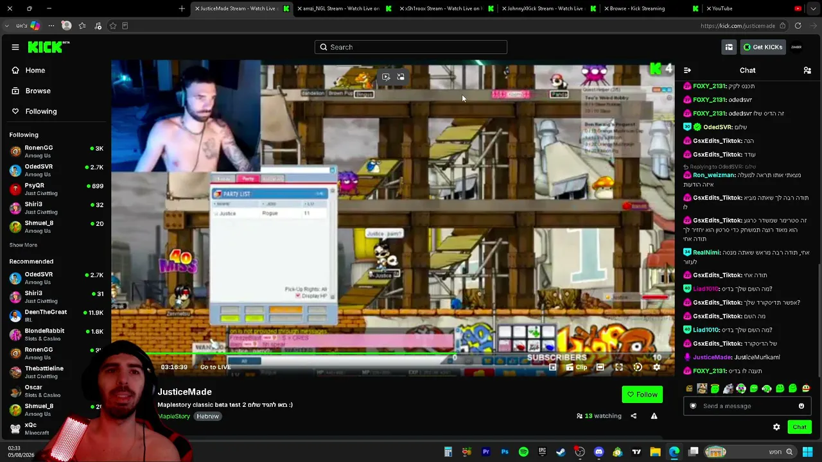Follow the JusticeMade channel
The height and width of the screenshot is (462, 822).
pyautogui.click(x=642, y=395)
